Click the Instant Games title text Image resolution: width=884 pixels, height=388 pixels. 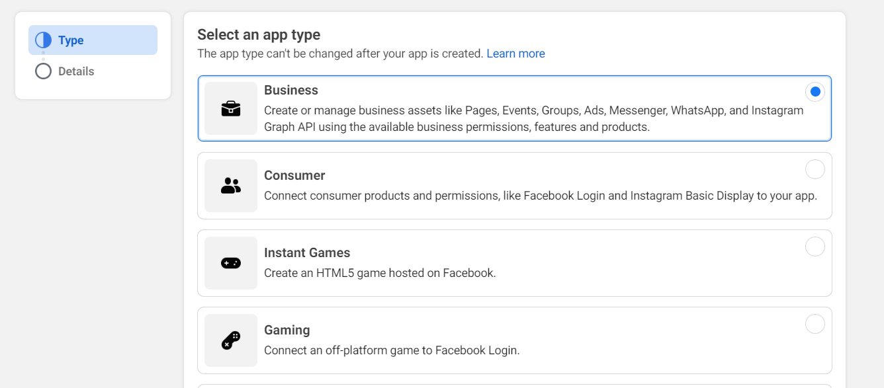(307, 252)
